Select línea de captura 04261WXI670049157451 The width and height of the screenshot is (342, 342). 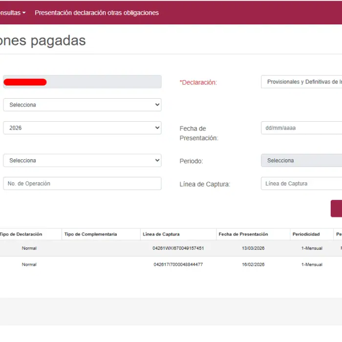tap(178, 248)
